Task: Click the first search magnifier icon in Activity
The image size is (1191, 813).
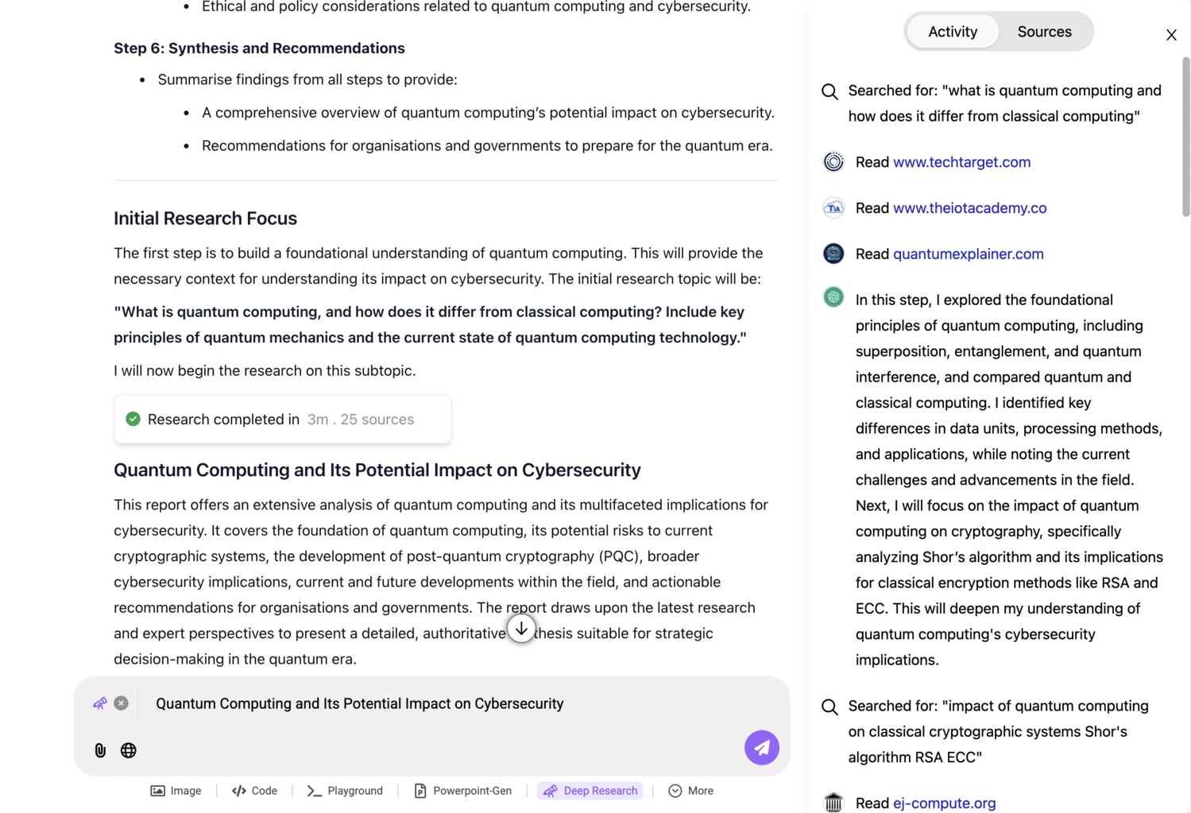Action: pos(829,91)
